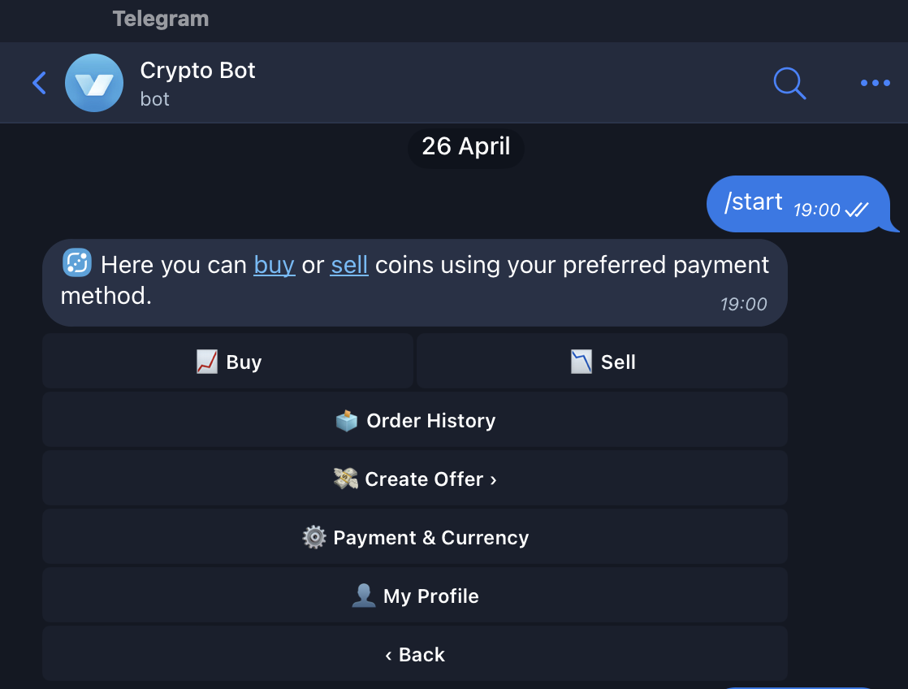Expand the Create Offer submenu
This screenshot has height=689, width=908.
pyautogui.click(x=430, y=479)
